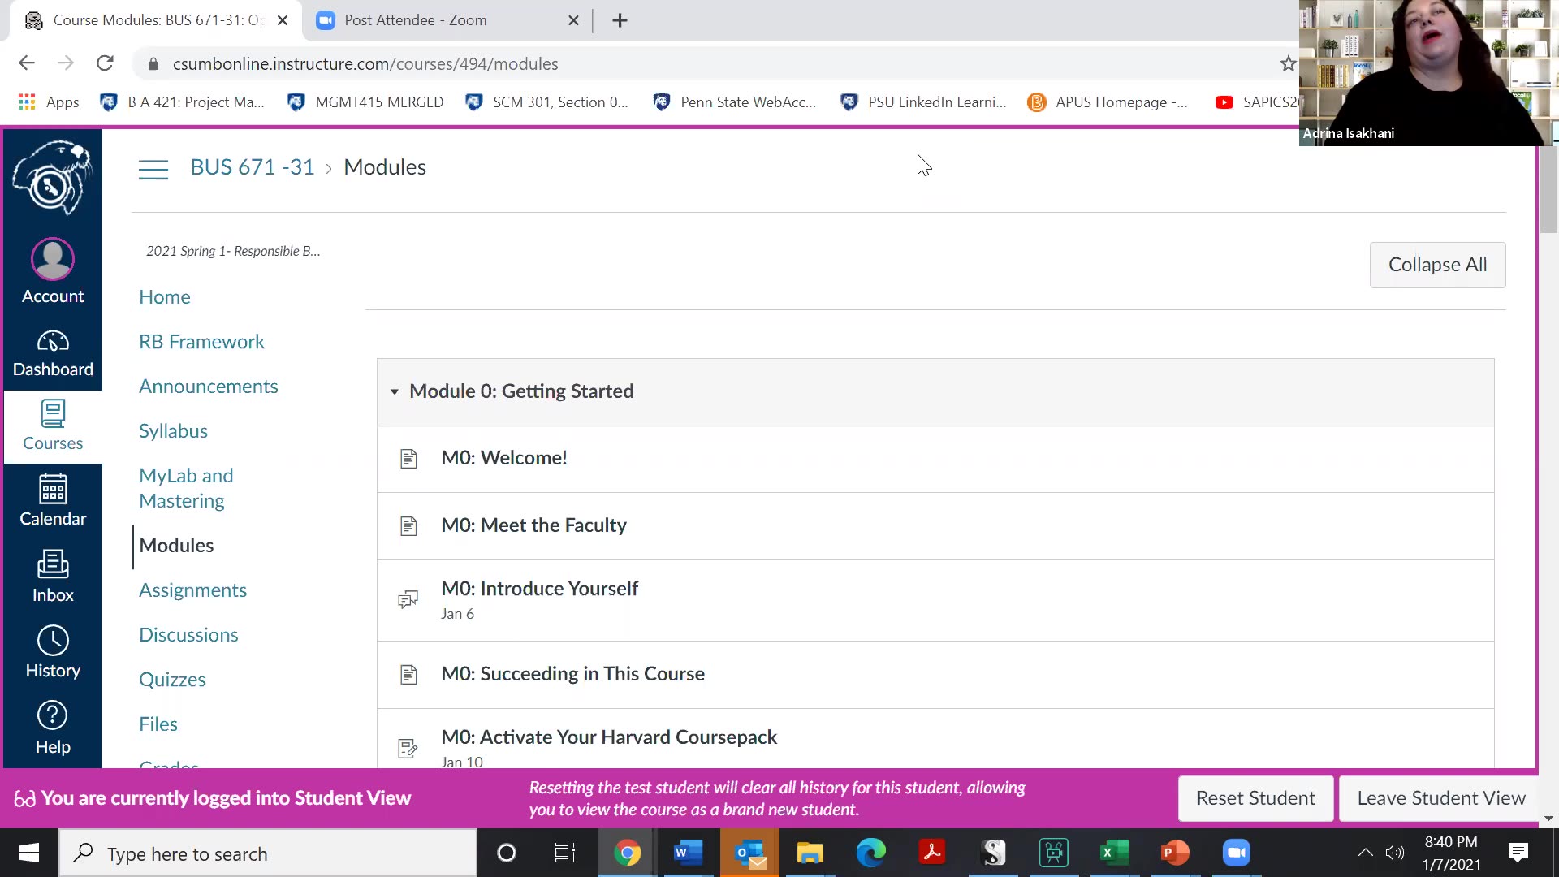Select Assignments in course navigation
The image size is (1559, 877).
(x=192, y=590)
